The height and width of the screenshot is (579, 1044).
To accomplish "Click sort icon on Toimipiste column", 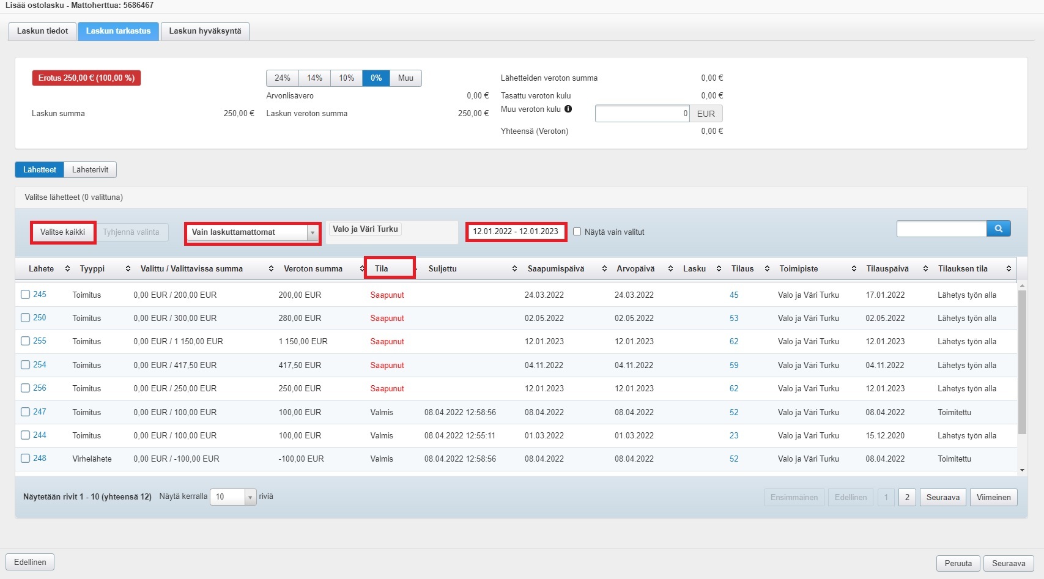I will tap(854, 269).
